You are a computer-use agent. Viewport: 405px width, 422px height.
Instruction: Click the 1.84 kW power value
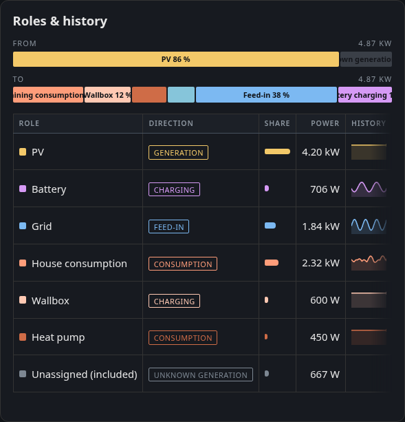[321, 226]
